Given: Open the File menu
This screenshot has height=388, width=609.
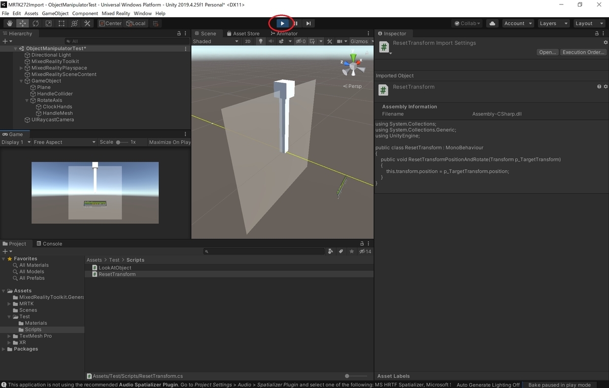Looking at the screenshot, I should point(6,13).
